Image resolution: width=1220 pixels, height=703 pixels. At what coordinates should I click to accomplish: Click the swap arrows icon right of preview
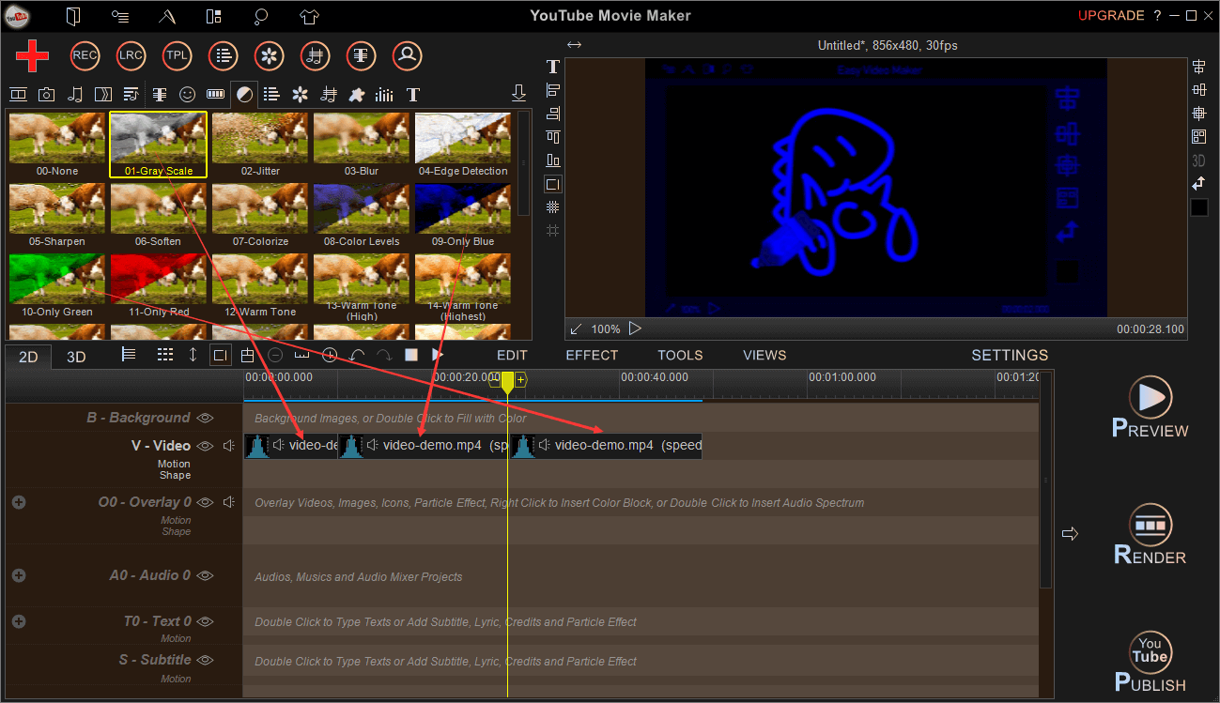(1198, 184)
